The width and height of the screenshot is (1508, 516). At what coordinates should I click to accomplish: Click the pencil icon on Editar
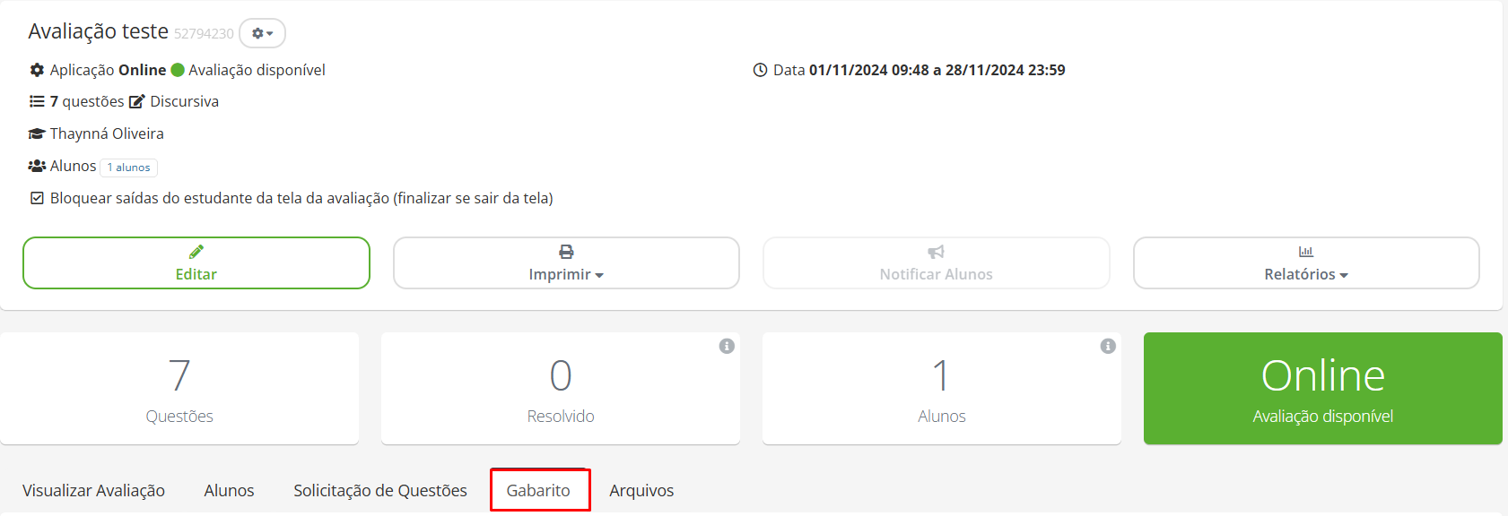(196, 252)
